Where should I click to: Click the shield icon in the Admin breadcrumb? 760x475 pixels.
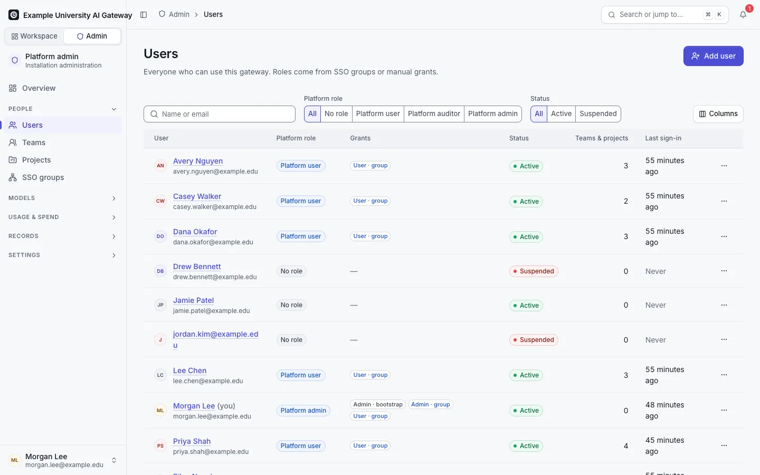(x=162, y=14)
